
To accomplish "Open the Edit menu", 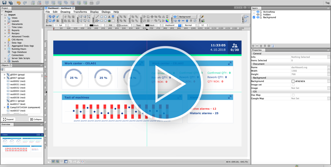I will (55, 12).
